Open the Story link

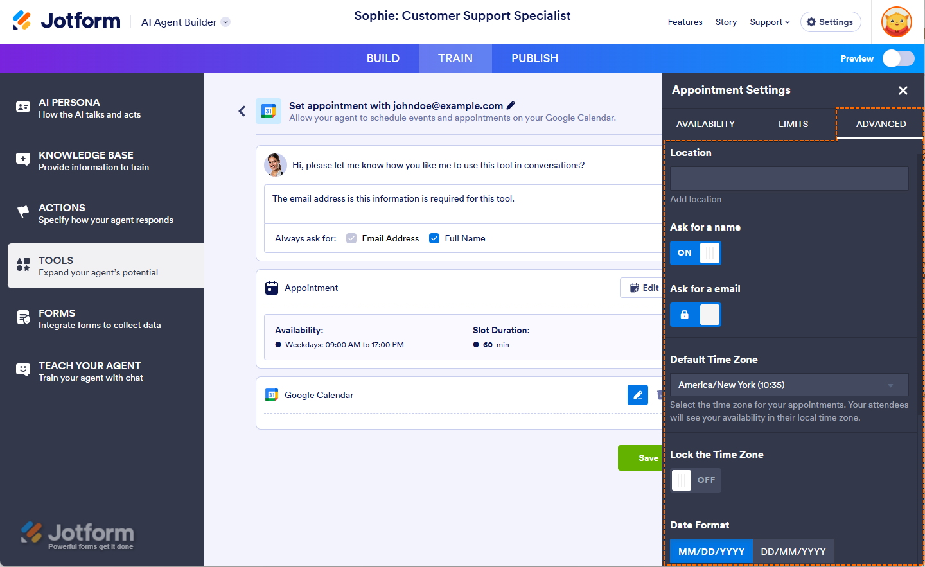click(x=726, y=22)
